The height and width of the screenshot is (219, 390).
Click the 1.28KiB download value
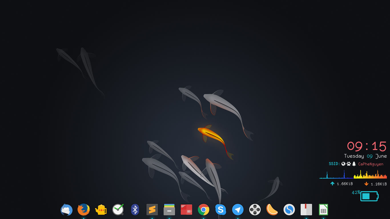point(379,184)
